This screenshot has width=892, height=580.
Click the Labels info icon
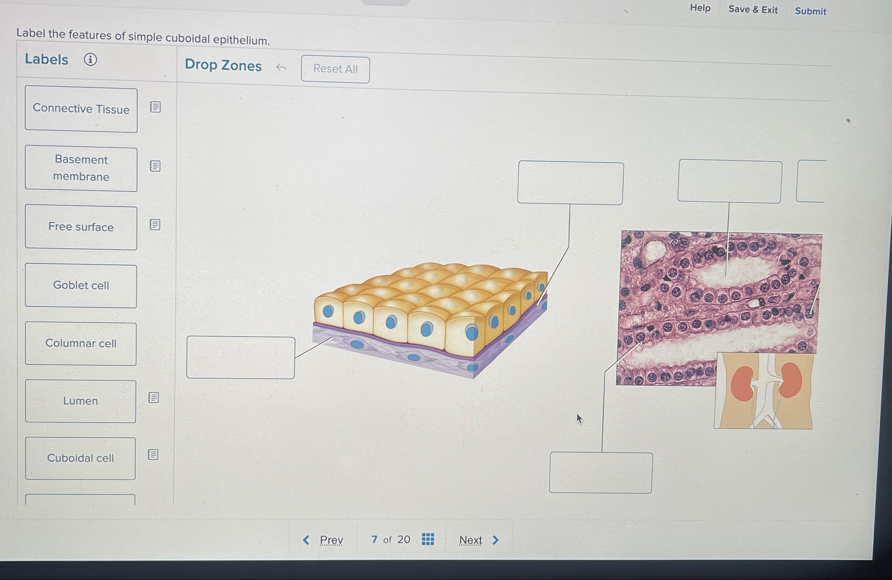click(90, 60)
